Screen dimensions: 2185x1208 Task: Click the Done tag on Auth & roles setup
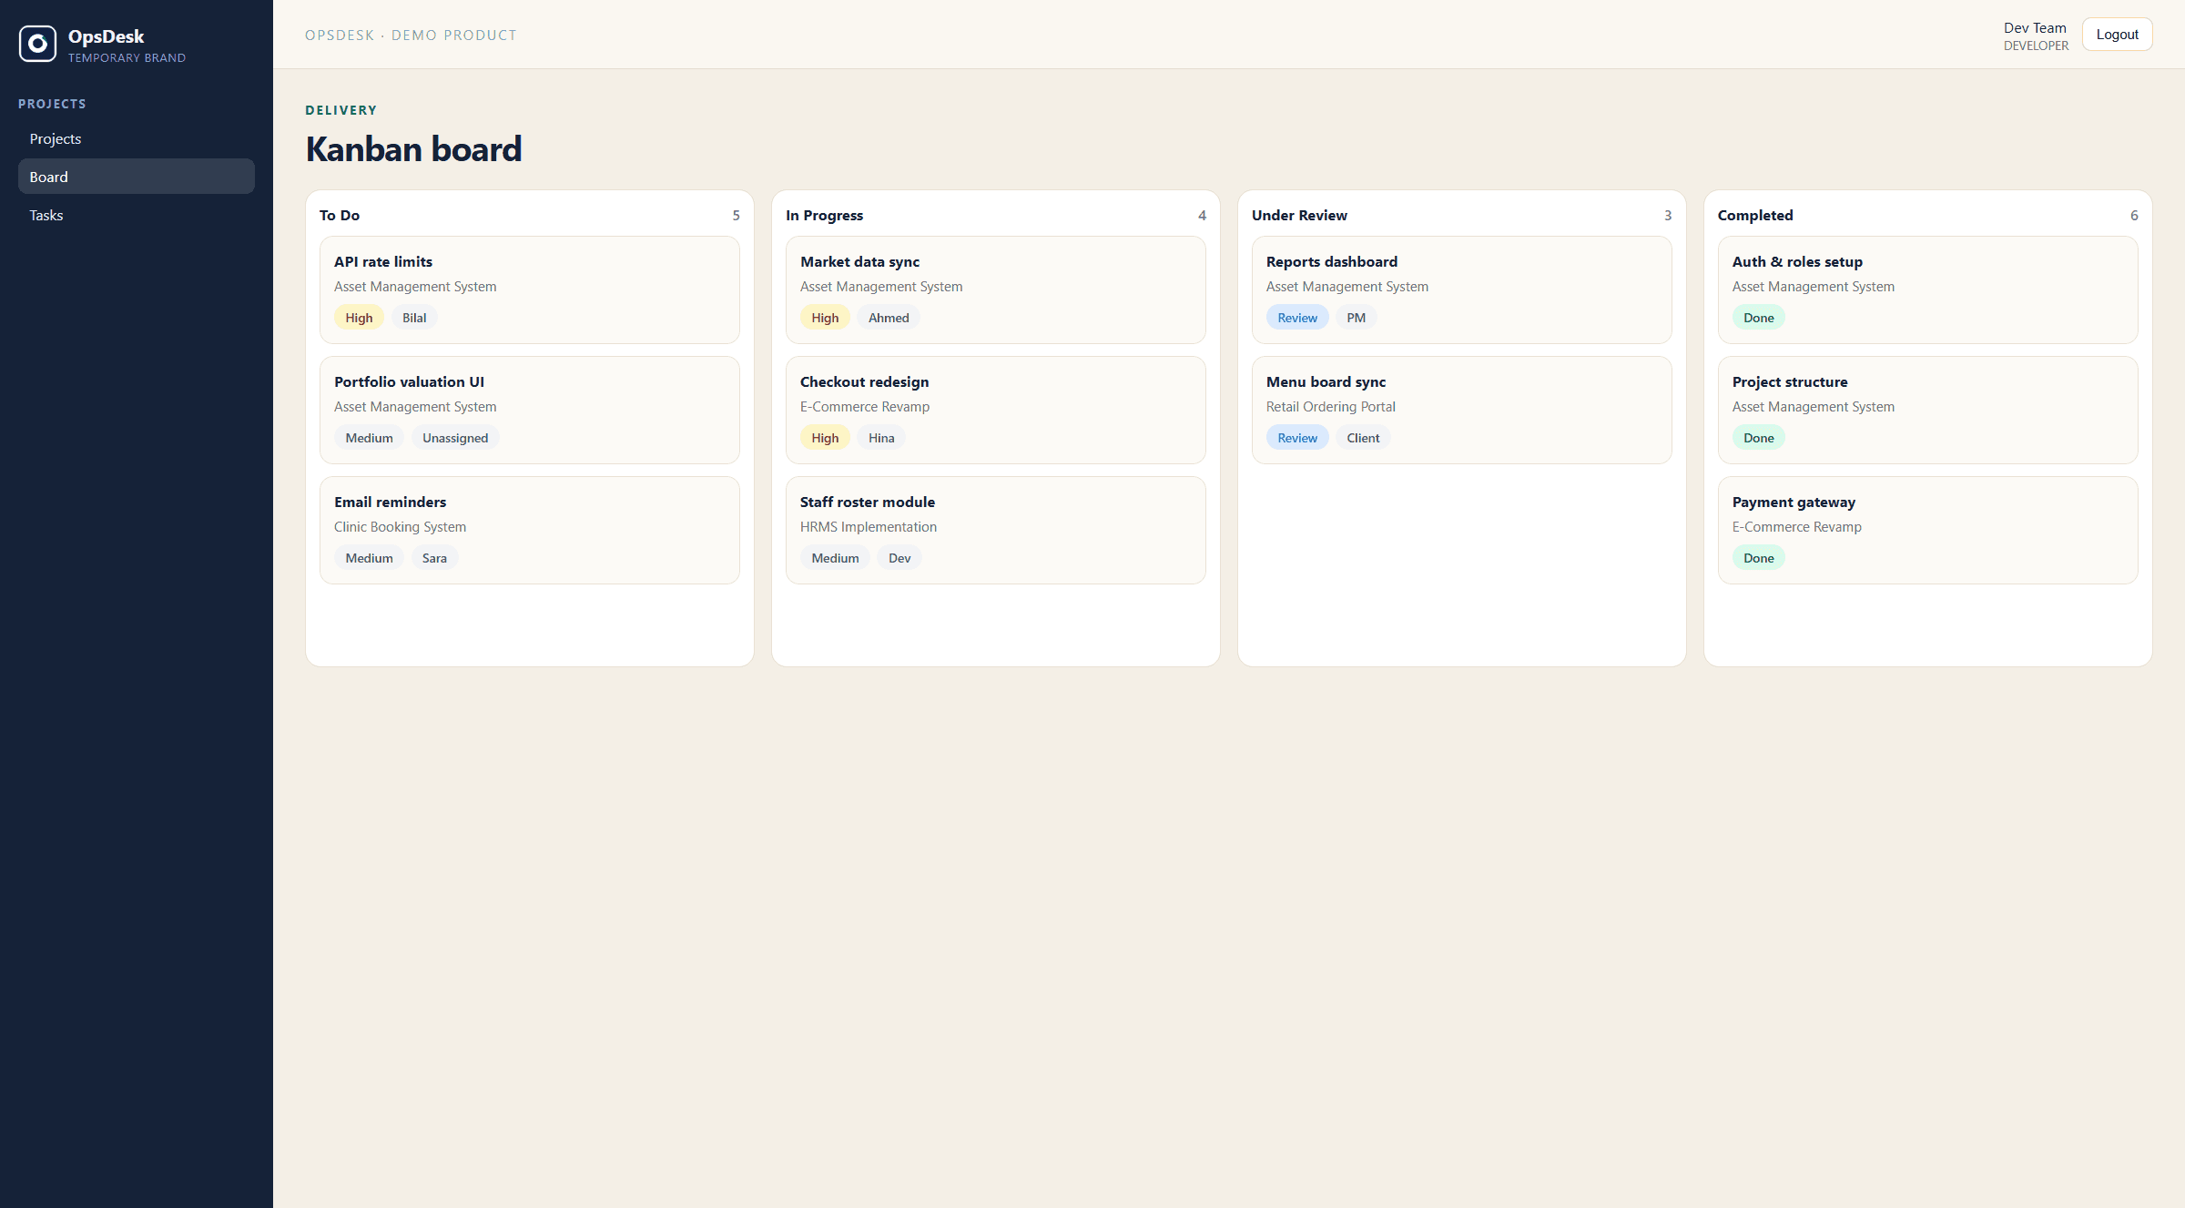coord(1759,318)
